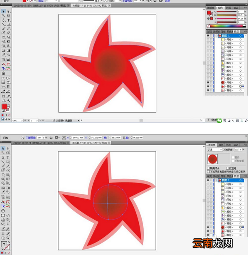Select the Pen tool in the upper toolbox
The image size is (248, 255).
(3, 20)
